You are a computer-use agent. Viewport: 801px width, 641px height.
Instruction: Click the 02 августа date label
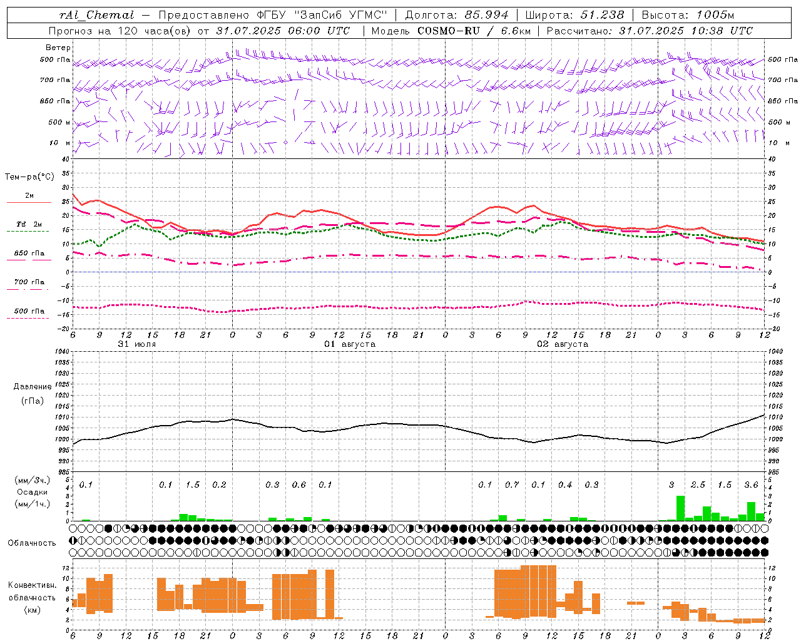coord(563,344)
